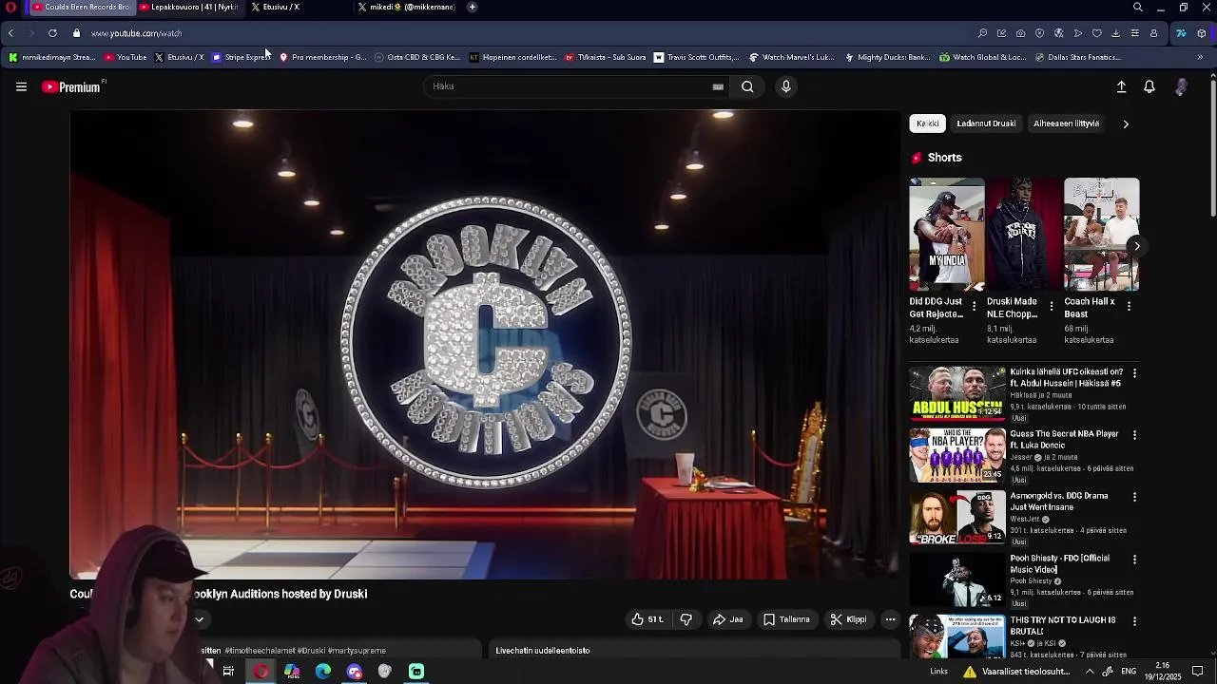1217x684 pixels.
Task: Open ENG language switcher in tray
Action: pos(1129,672)
